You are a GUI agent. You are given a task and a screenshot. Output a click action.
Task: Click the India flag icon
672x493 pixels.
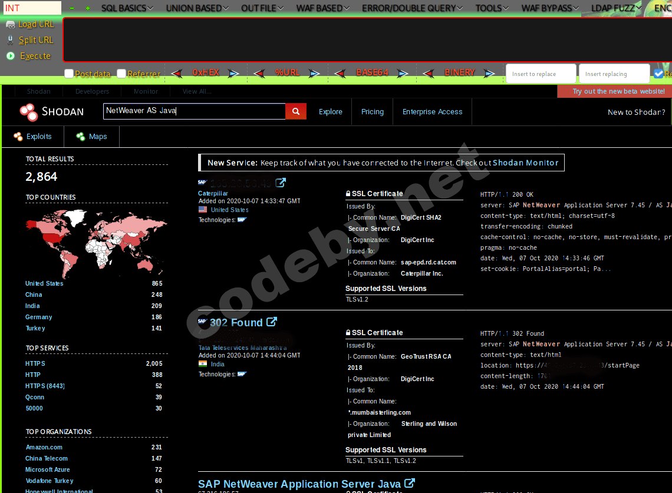(x=203, y=363)
